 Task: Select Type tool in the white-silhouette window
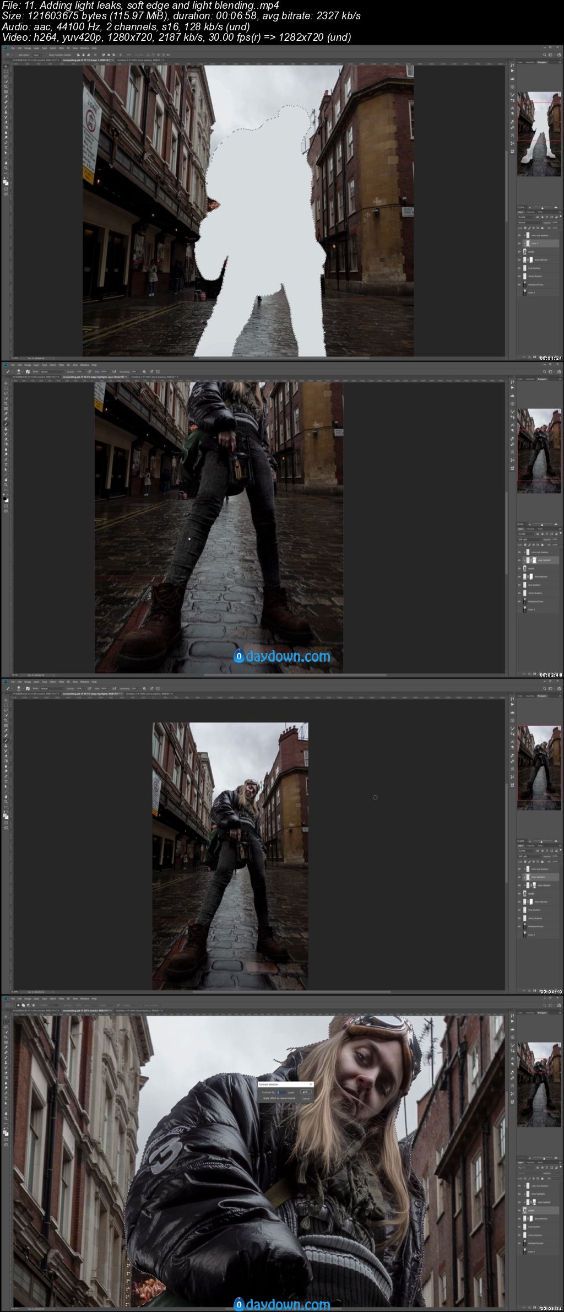(x=6, y=148)
